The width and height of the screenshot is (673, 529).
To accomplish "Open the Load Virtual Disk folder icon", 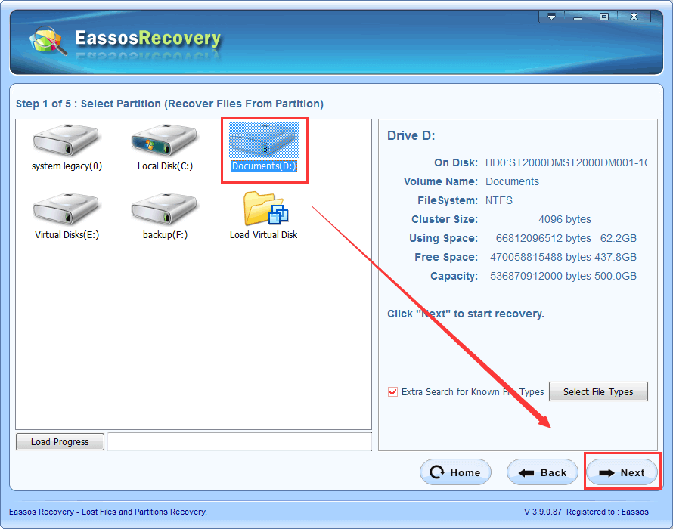I will click(265, 209).
